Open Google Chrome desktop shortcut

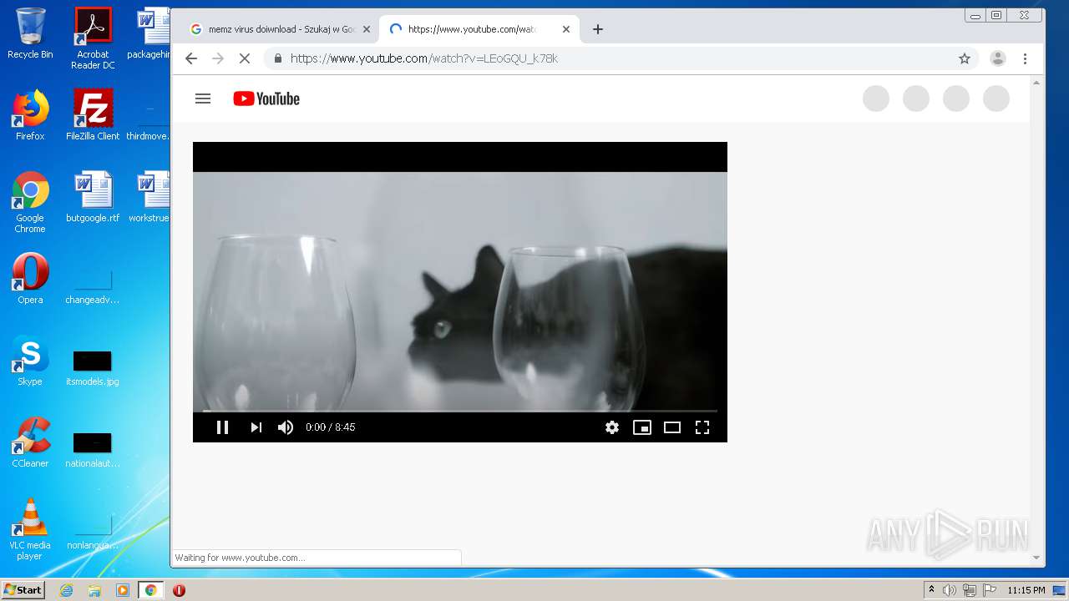(30, 202)
